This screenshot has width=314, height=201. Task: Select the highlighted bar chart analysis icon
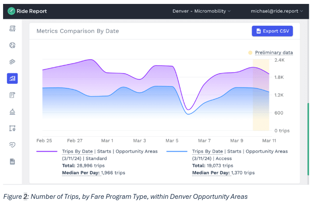click(13, 79)
